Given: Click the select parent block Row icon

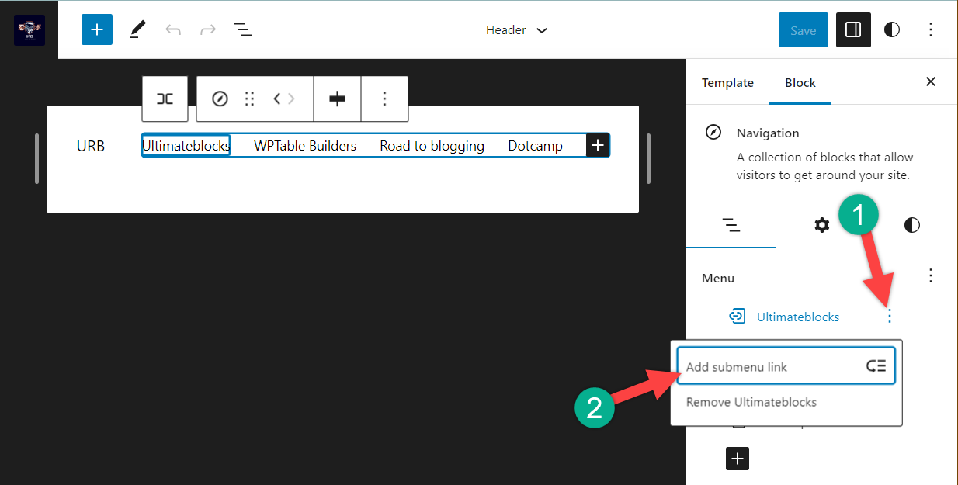Looking at the screenshot, I should (165, 99).
